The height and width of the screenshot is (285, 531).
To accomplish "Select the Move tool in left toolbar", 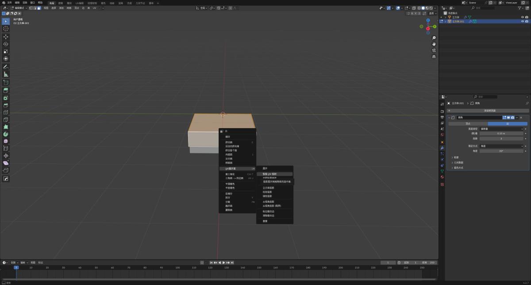I will [x=6, y=36].
